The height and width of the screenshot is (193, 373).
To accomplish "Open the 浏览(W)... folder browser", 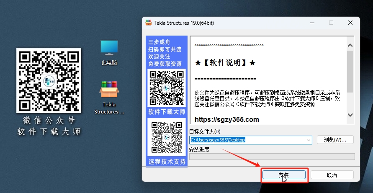I will coord(335,140).
